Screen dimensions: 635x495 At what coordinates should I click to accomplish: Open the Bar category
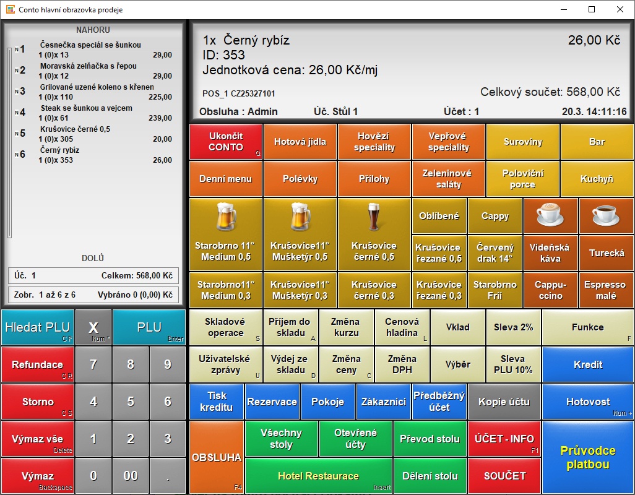597,142
